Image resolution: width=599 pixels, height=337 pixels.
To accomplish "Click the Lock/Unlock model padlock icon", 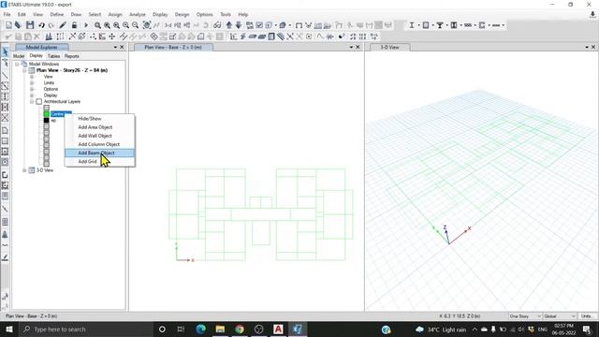I will [x=74, y=25].
